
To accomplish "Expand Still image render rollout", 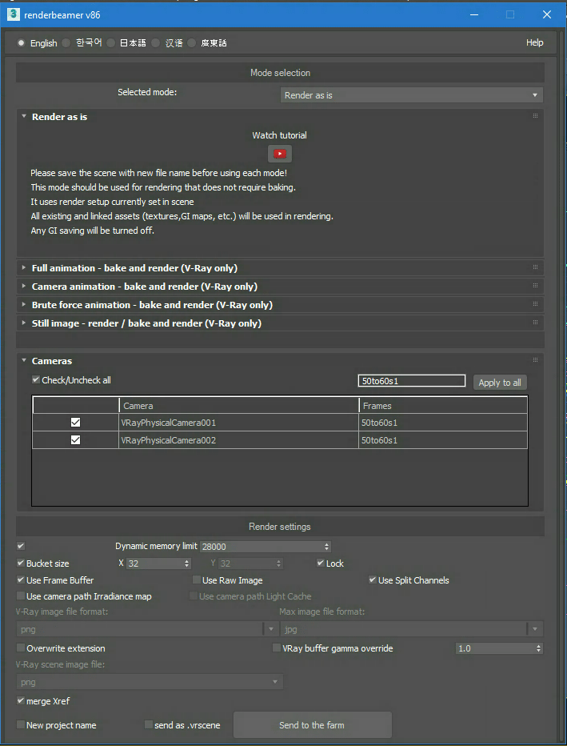I will [x=24, y=323].
